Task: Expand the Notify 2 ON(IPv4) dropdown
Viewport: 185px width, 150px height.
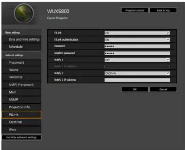Action: (137, 73)
